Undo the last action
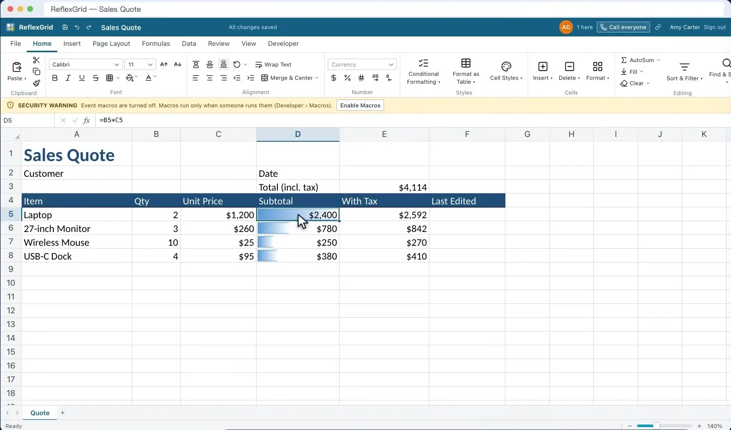The image size is (731, 430). pyautogui.click(x=77, y=28)
